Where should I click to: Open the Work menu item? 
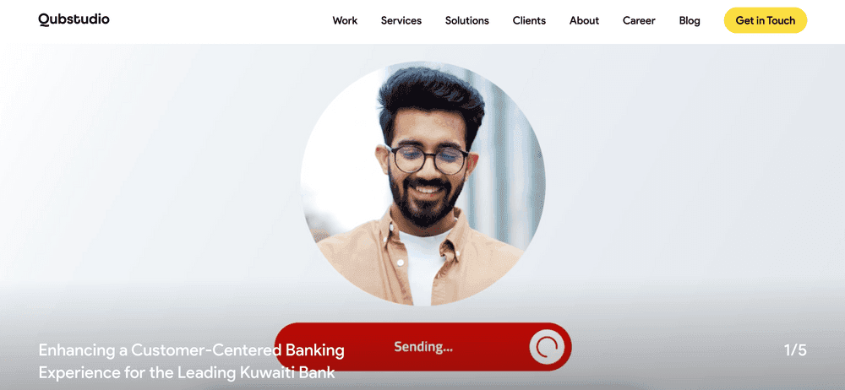pos(345,20)
